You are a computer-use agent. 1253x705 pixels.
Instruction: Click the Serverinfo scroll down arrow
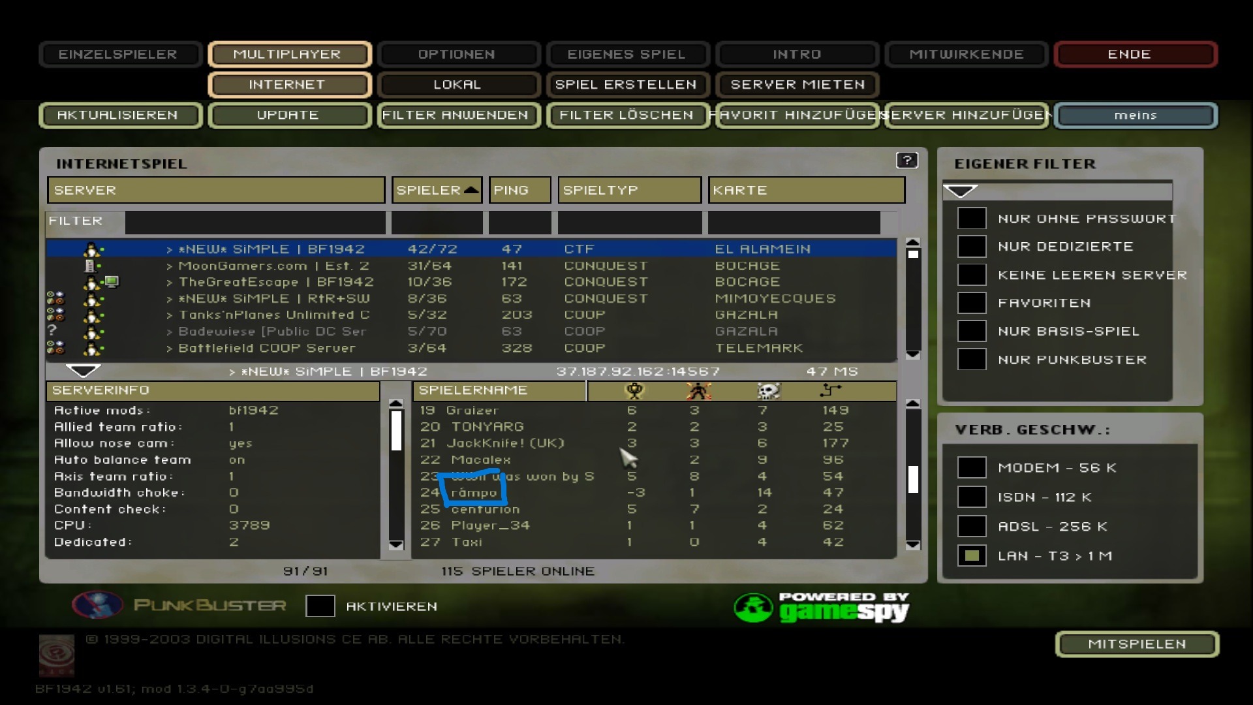[x=396, y=544]
